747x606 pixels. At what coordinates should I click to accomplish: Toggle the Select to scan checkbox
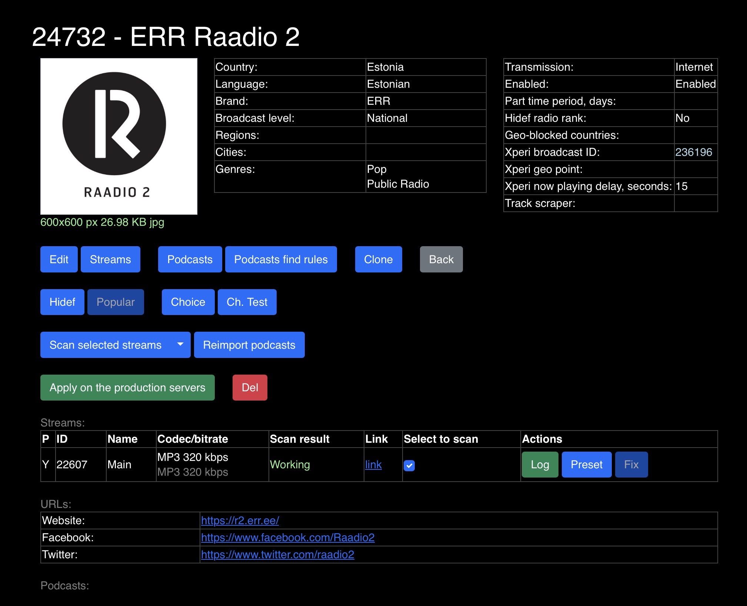click(x=409, y=465)
